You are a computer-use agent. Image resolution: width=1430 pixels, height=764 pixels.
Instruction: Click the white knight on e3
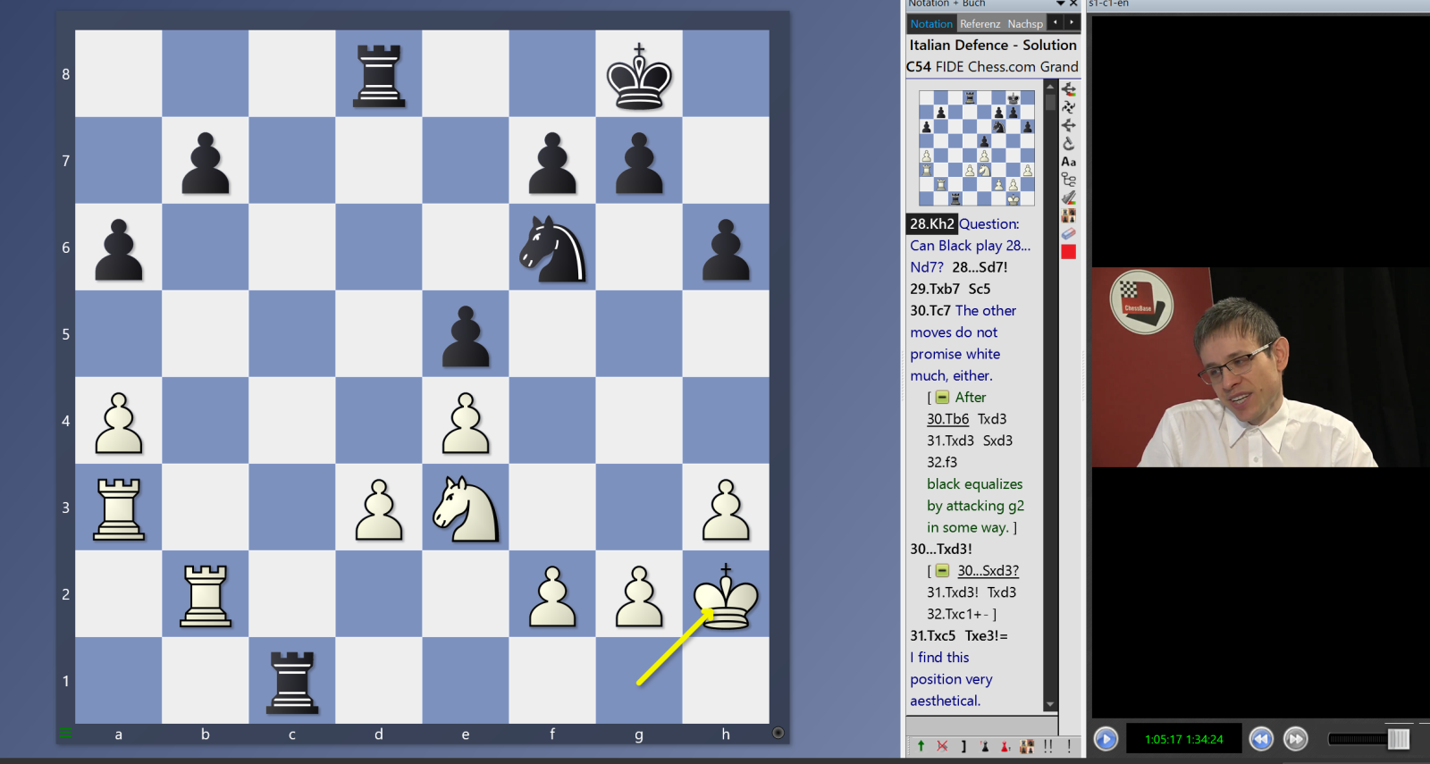point(465,508)
